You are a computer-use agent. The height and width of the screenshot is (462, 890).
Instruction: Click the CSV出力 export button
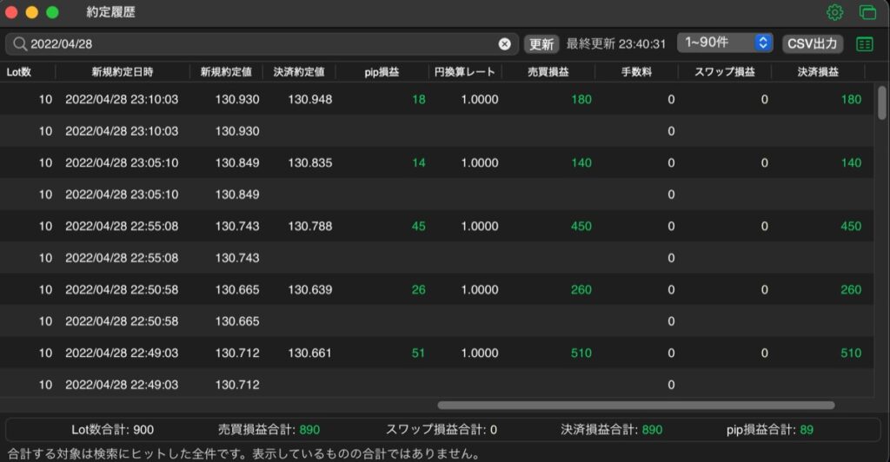pos(813,43)
